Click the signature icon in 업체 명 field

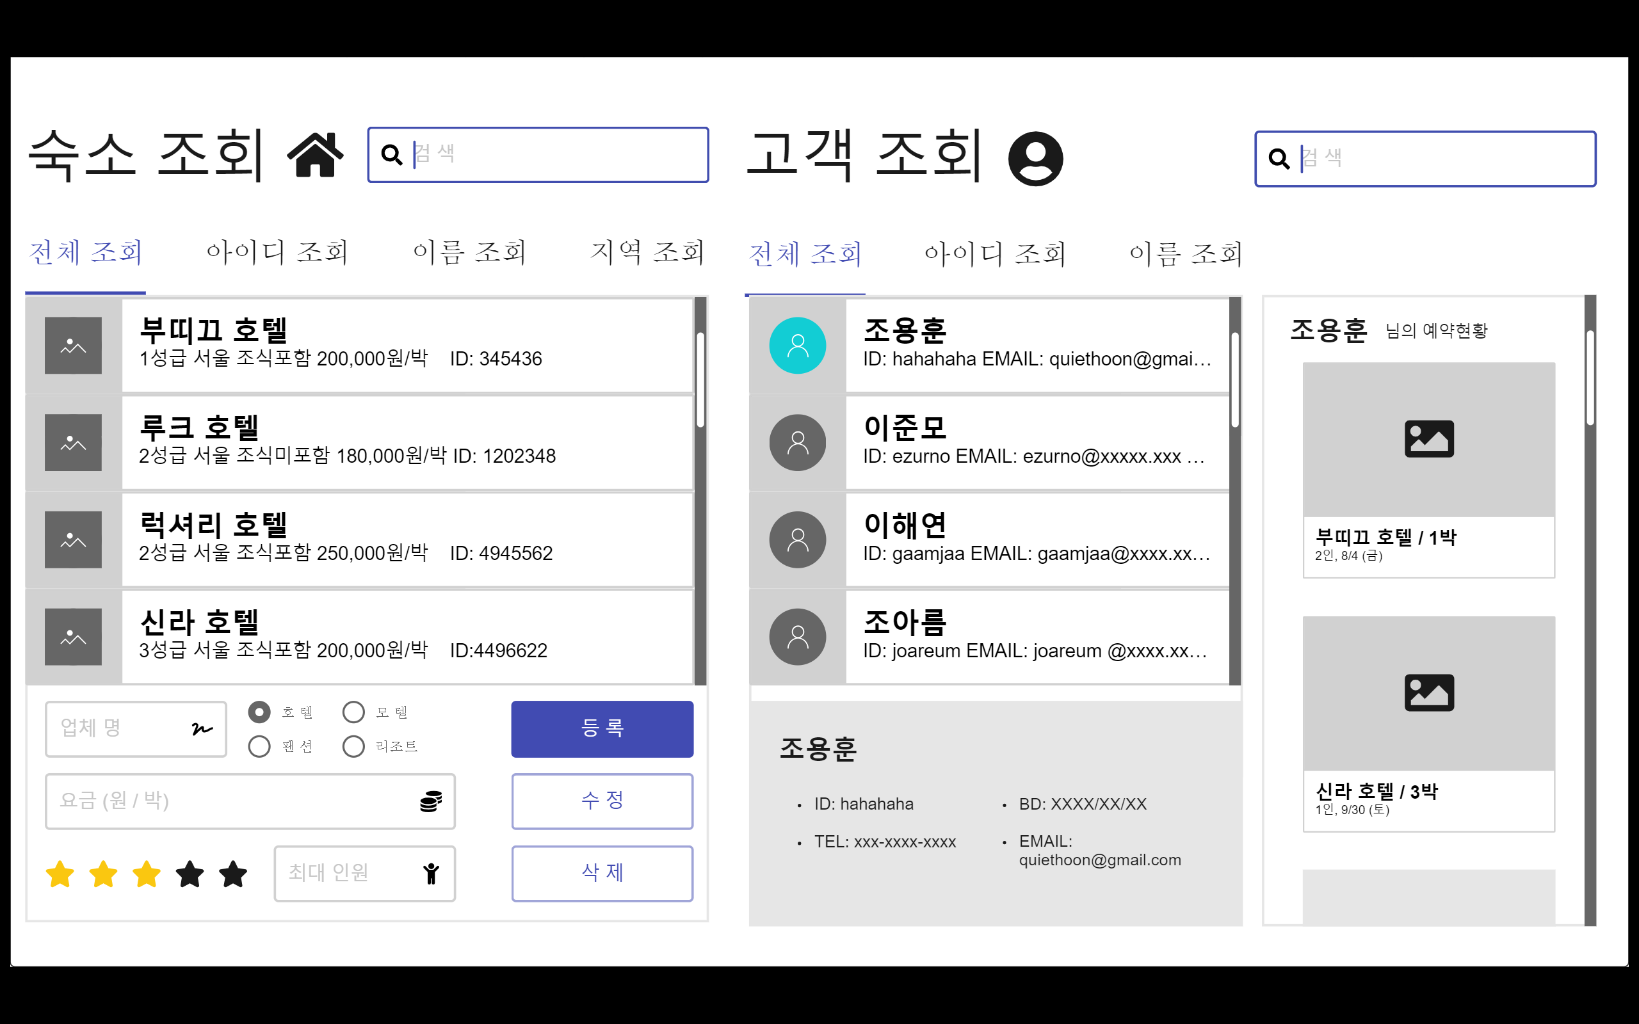tap(202, 729)
